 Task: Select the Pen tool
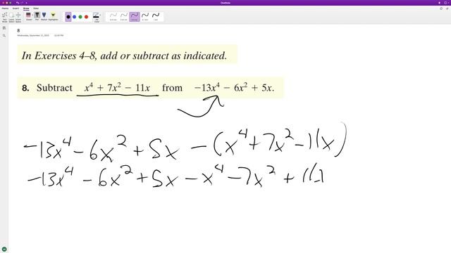37,16
